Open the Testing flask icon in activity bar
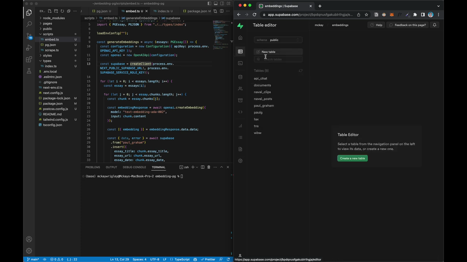 (x=29, y=71)
